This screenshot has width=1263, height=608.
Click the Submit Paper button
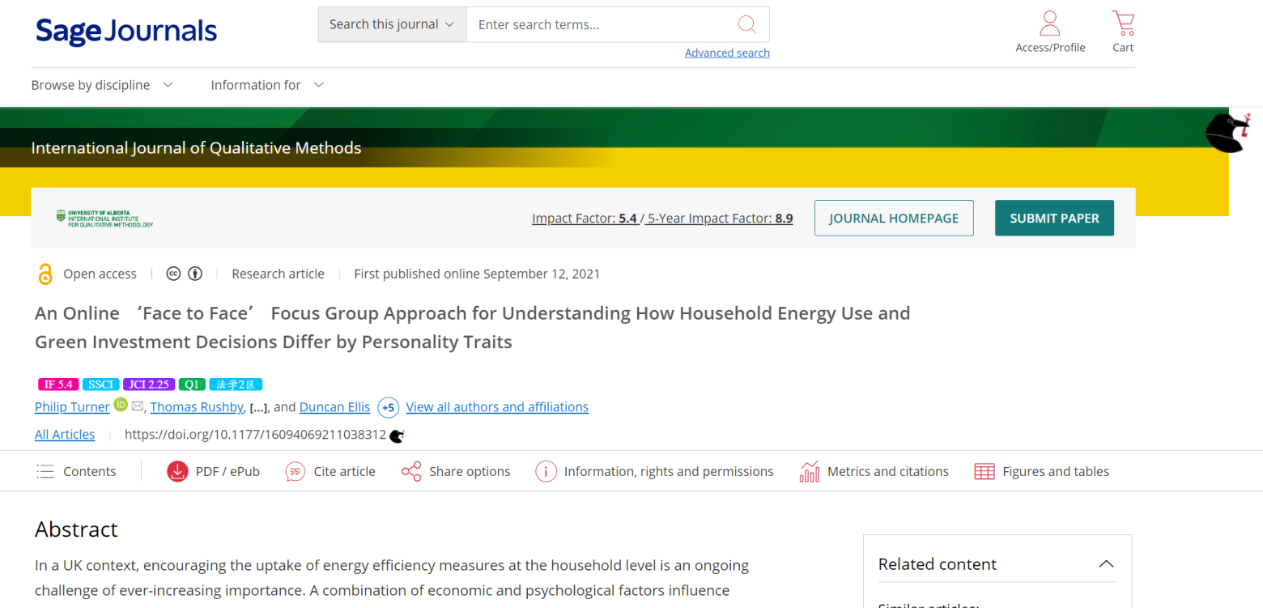1054,218
